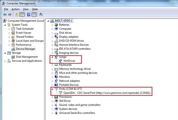Collapse the Ports (COM & LPT) category
This screenshot has width=178, height=120.
(52, 89)
